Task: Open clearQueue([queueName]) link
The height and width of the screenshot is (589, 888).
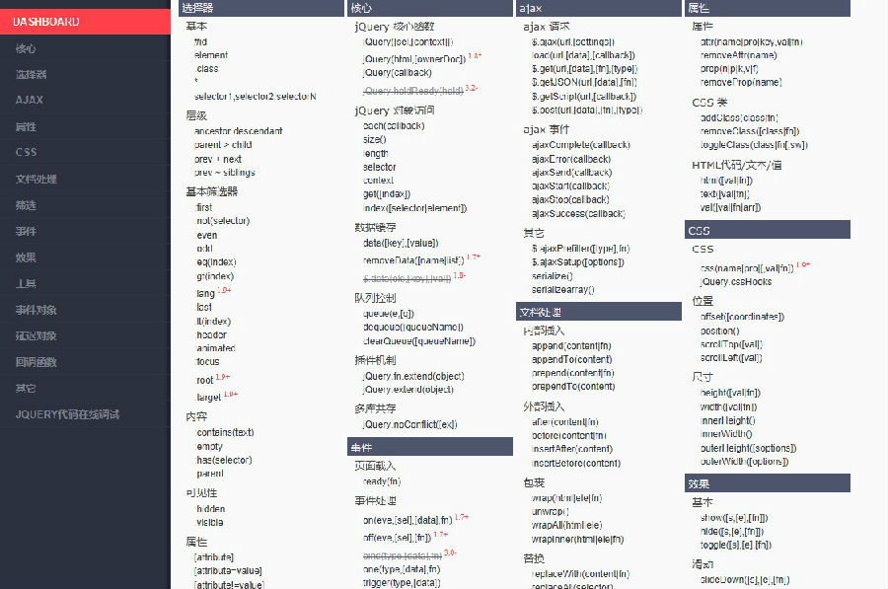Action: click(x=419, y=341)
